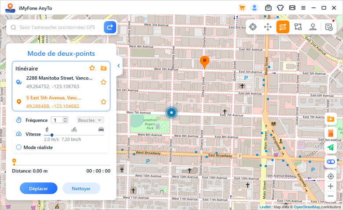
Task: Open the joystick mode icon
Action: [313, 27]
